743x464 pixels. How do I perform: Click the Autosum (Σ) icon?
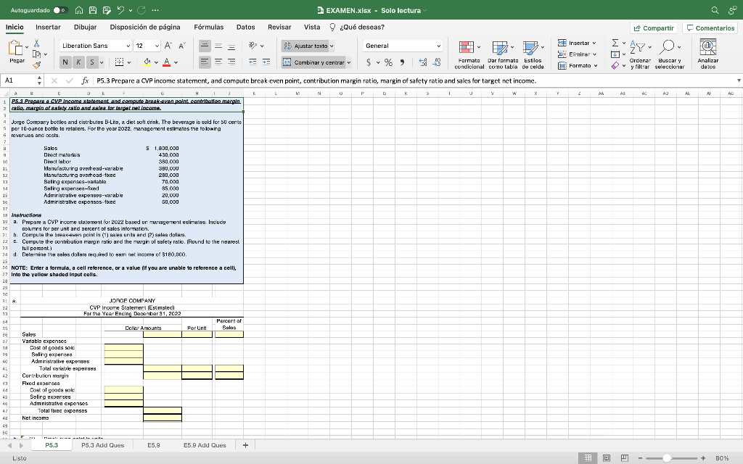(615, 43)
